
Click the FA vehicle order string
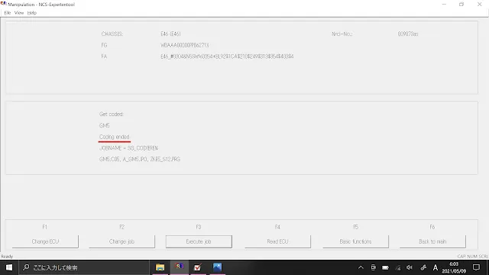point(227,57)
